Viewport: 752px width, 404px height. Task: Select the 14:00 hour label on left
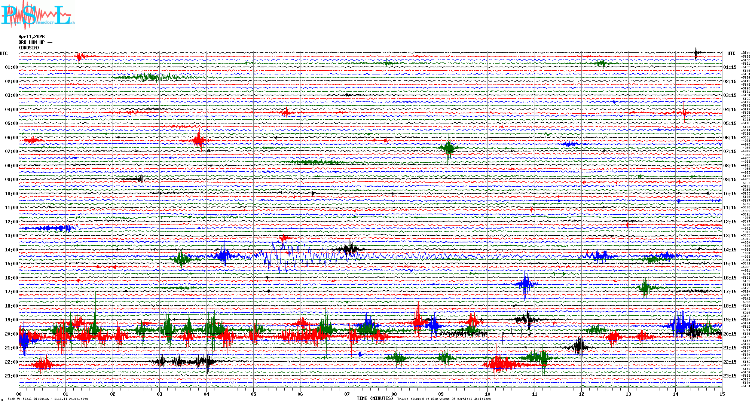(x=11, y=250)
